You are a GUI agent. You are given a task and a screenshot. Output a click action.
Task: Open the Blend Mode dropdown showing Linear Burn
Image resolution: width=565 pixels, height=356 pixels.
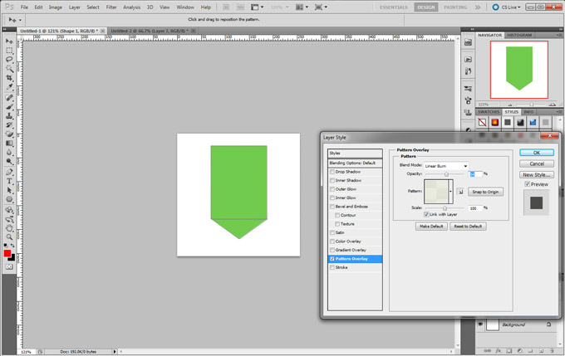point(446,166)
